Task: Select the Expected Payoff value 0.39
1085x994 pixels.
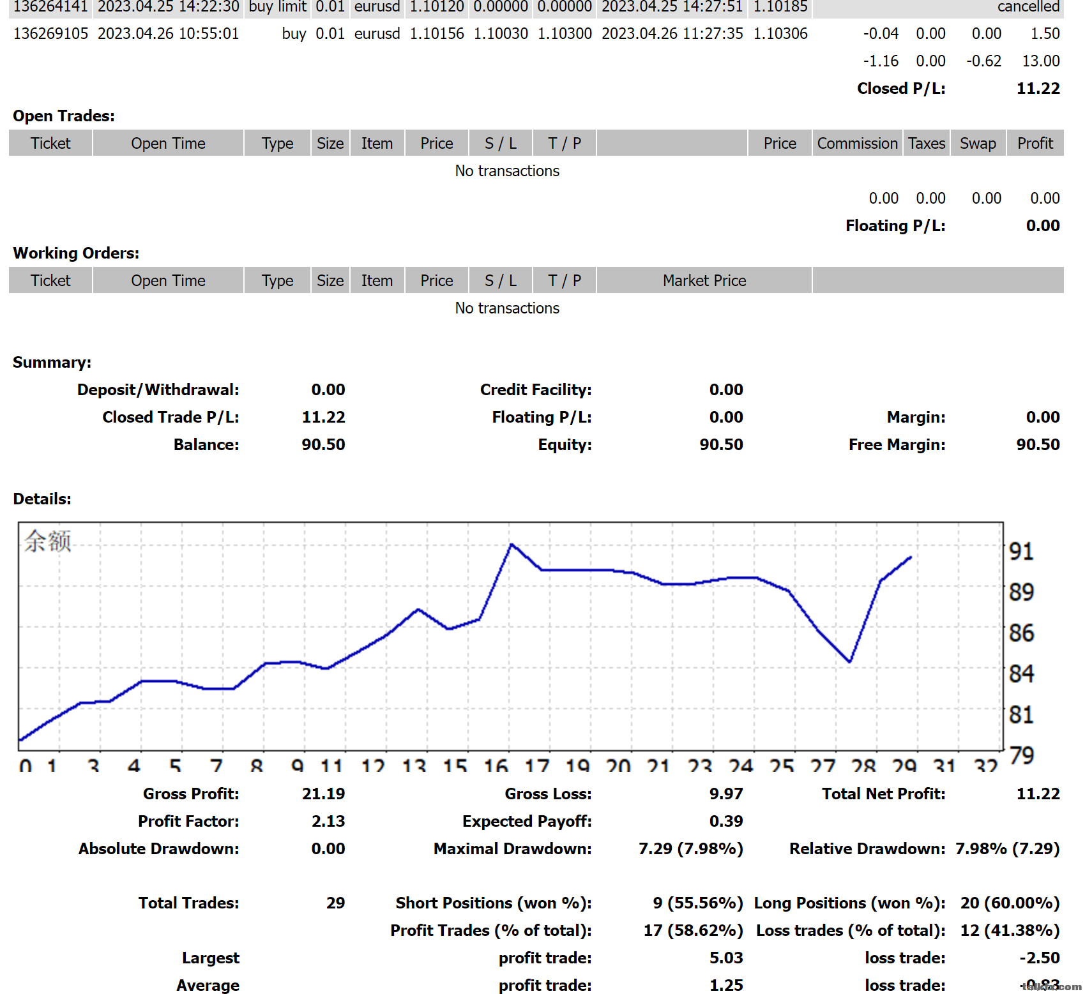Action: tap(726, 822)
